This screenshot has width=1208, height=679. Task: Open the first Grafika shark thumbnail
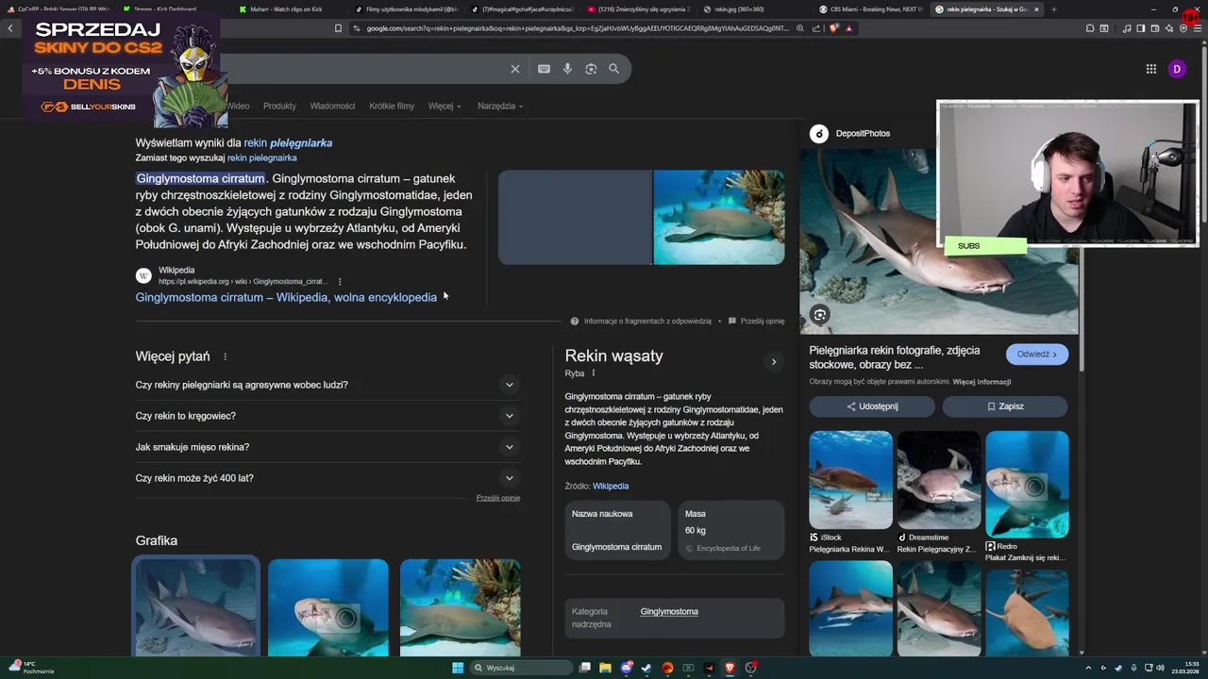195,606
